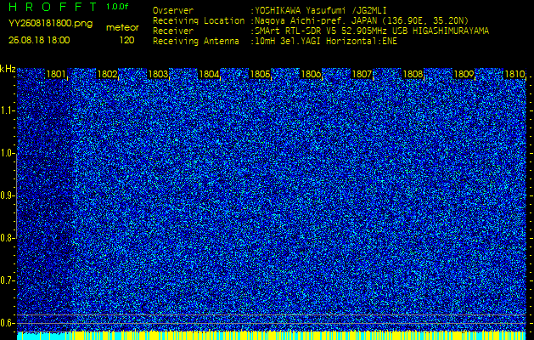Click the 1806 time marker
This screenshot has height=340, width=534.
click(x=311, y=74)
